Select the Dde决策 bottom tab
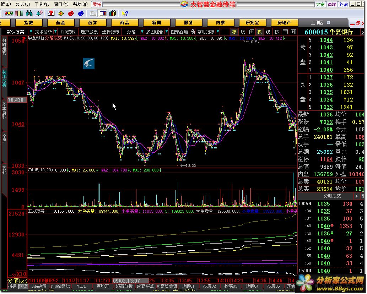 39,286
